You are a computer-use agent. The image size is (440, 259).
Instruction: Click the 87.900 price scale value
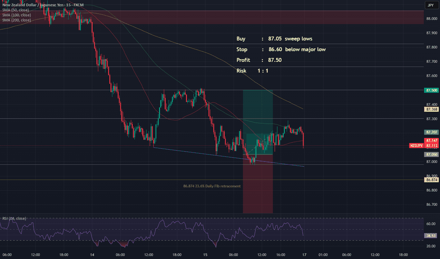432,33
